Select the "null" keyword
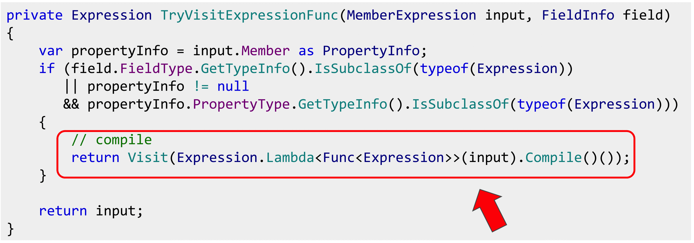The height and width of the screenshot is (243, 694). pos(233,87)
